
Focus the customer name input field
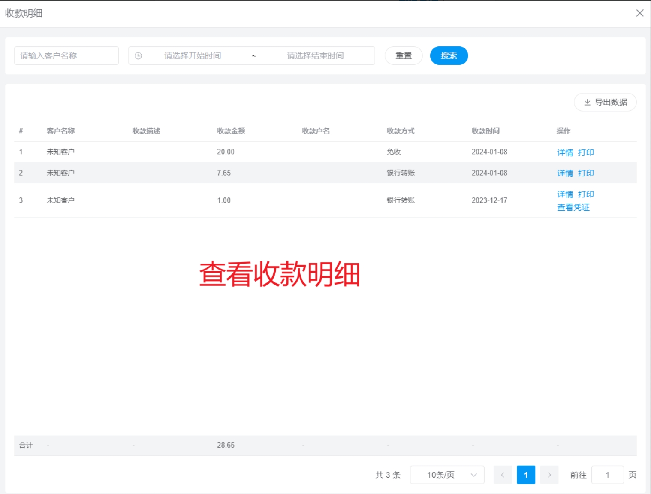click(66, 56)
